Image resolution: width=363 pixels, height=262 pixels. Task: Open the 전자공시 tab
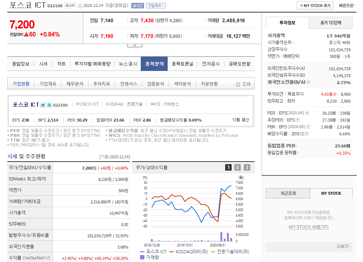click(211, 64)
